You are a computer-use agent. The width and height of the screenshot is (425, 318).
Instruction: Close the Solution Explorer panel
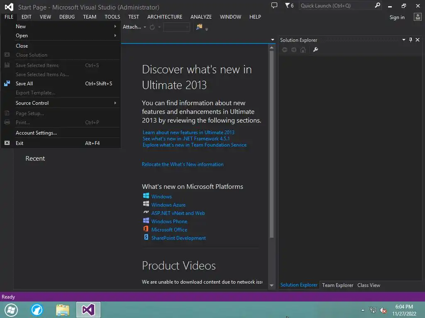pos(418,40)
